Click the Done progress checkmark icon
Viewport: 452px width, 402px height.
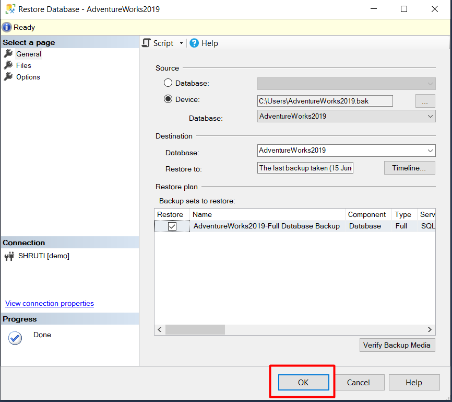tap(15, 338)
